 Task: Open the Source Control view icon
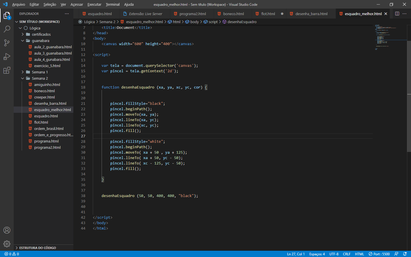tap(7, 43)
